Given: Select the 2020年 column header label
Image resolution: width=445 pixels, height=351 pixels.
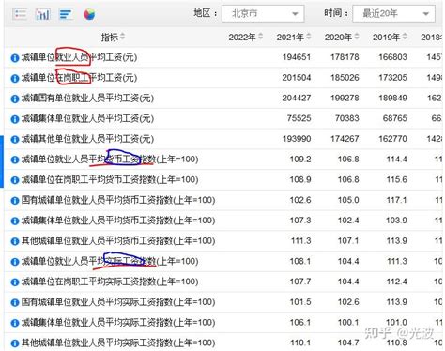Looking at the screenshot, I should point(338,38).
